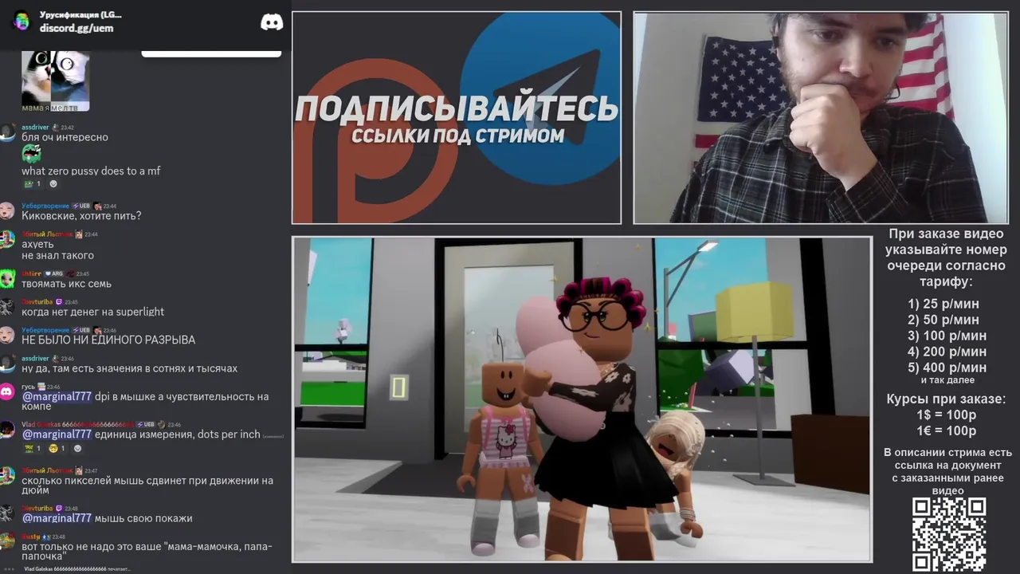
Task: Click Vlad Golokas's avatar beside 'единица измерения'
Action: coord(7,430)
